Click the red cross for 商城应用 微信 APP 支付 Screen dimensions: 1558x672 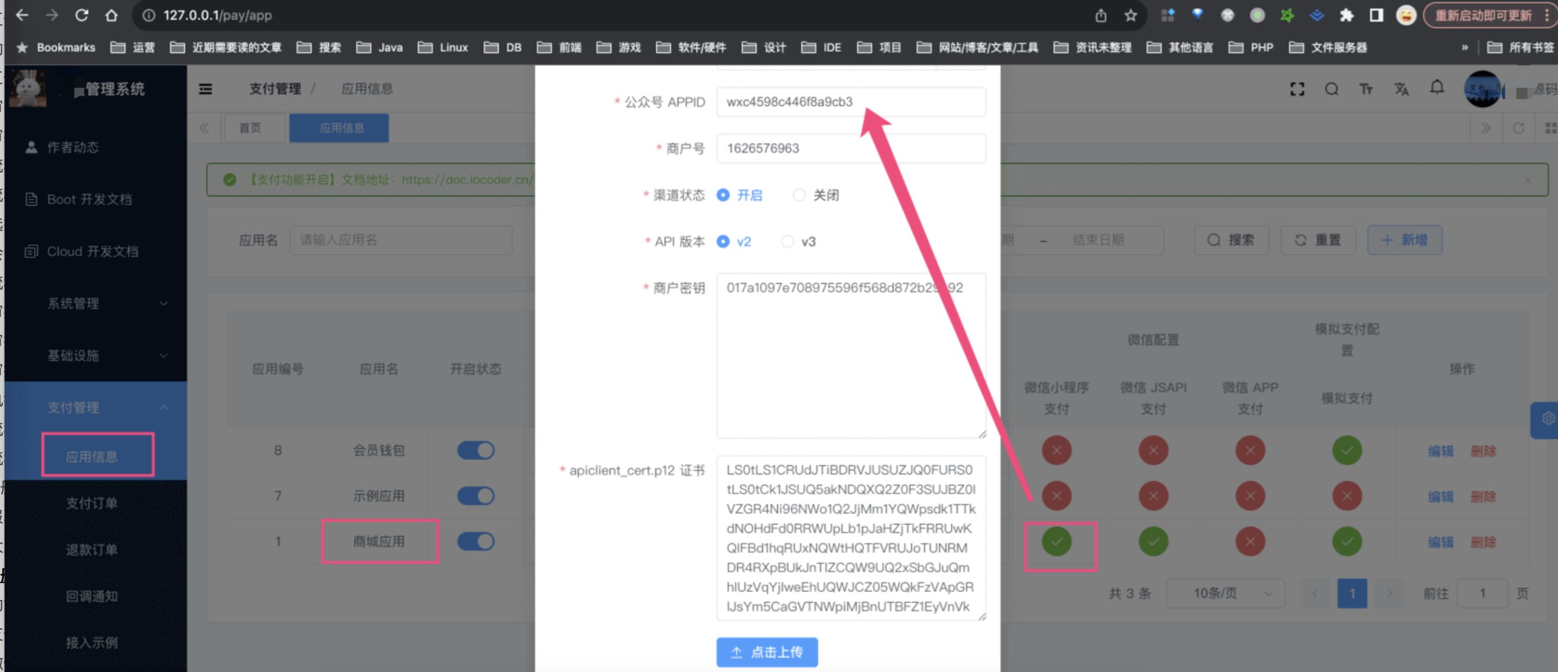click(1249, 541)
